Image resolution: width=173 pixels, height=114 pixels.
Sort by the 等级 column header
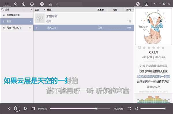[115, 10]
